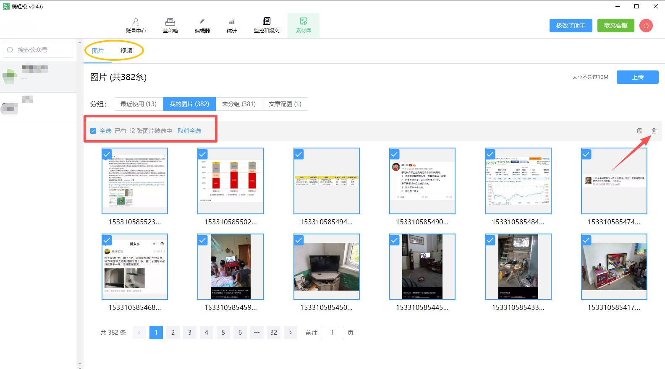This screenshot has width=665, height=369.
Task: Click the red power logout button
Action: tap(646, 26)
